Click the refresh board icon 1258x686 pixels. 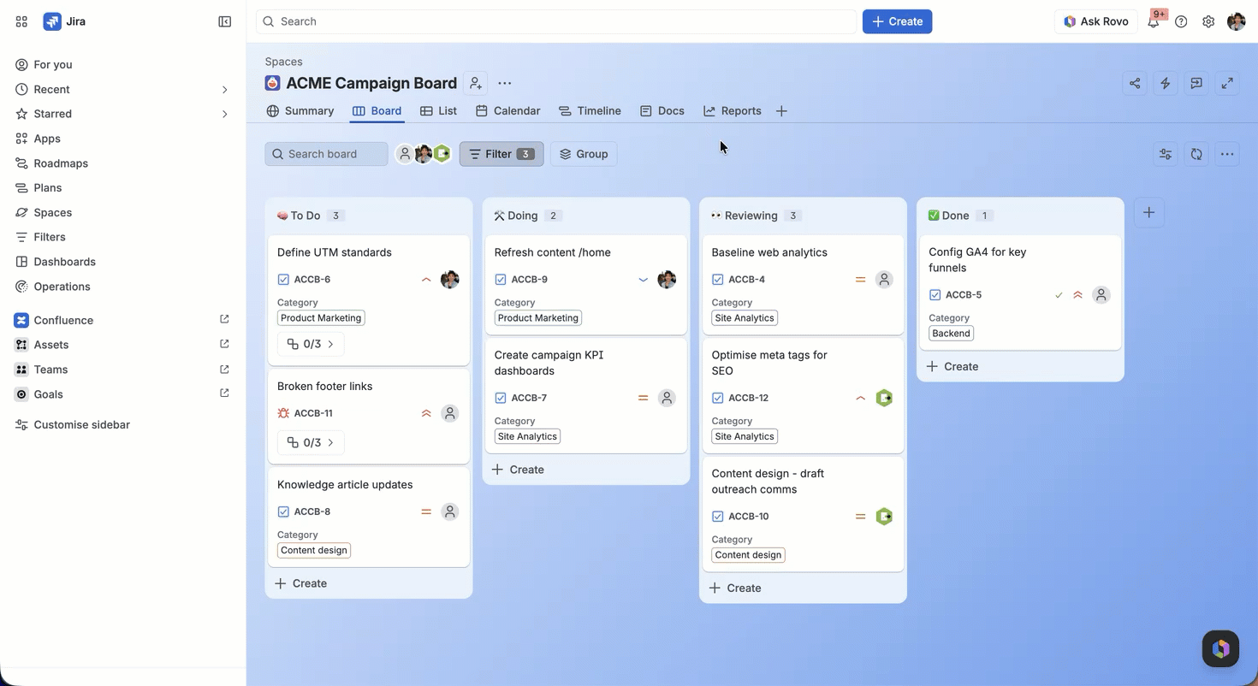(1196, 154)
